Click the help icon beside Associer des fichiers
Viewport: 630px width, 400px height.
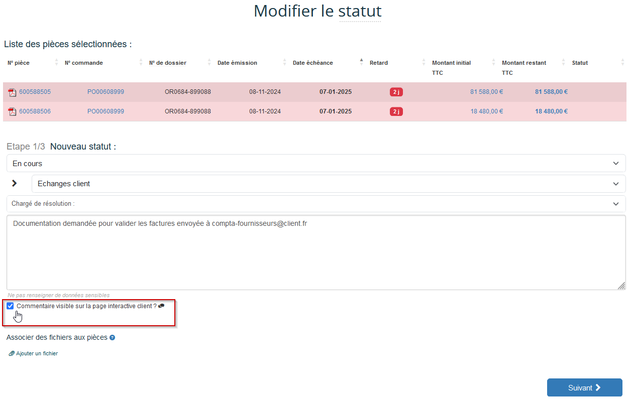click(113, 338)
